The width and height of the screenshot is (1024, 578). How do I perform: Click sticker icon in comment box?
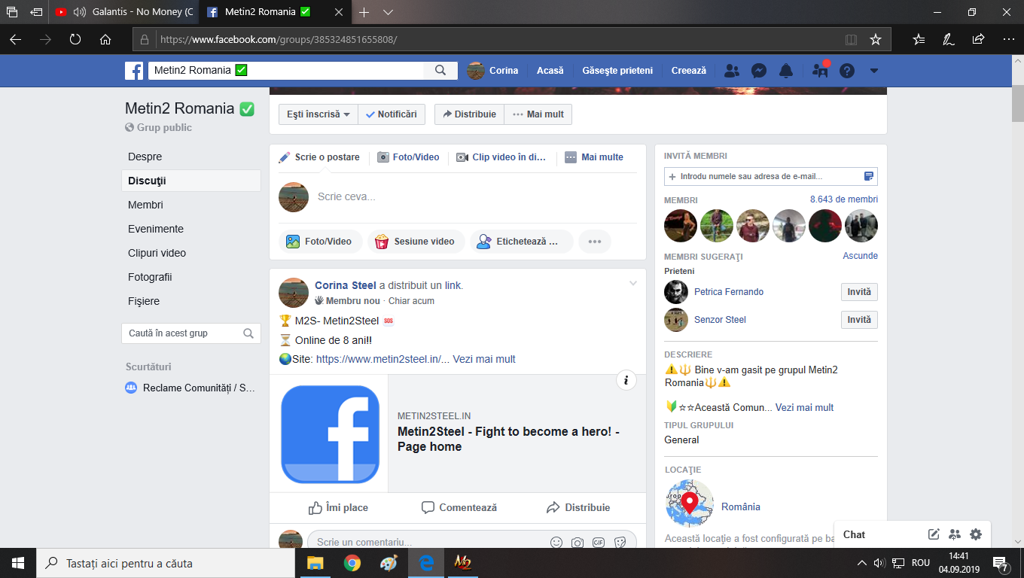[620, 542]
